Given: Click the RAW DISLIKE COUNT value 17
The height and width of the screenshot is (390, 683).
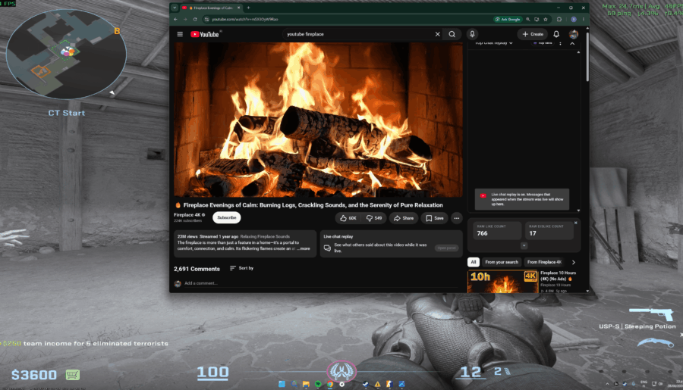Looking at the screenshot, I should click(x=532, y=233).
